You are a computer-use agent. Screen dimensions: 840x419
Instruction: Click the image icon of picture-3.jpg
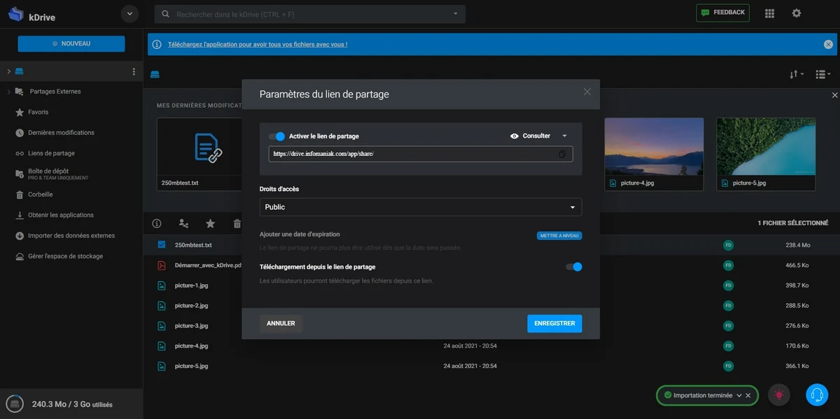[x=162, y=326]
